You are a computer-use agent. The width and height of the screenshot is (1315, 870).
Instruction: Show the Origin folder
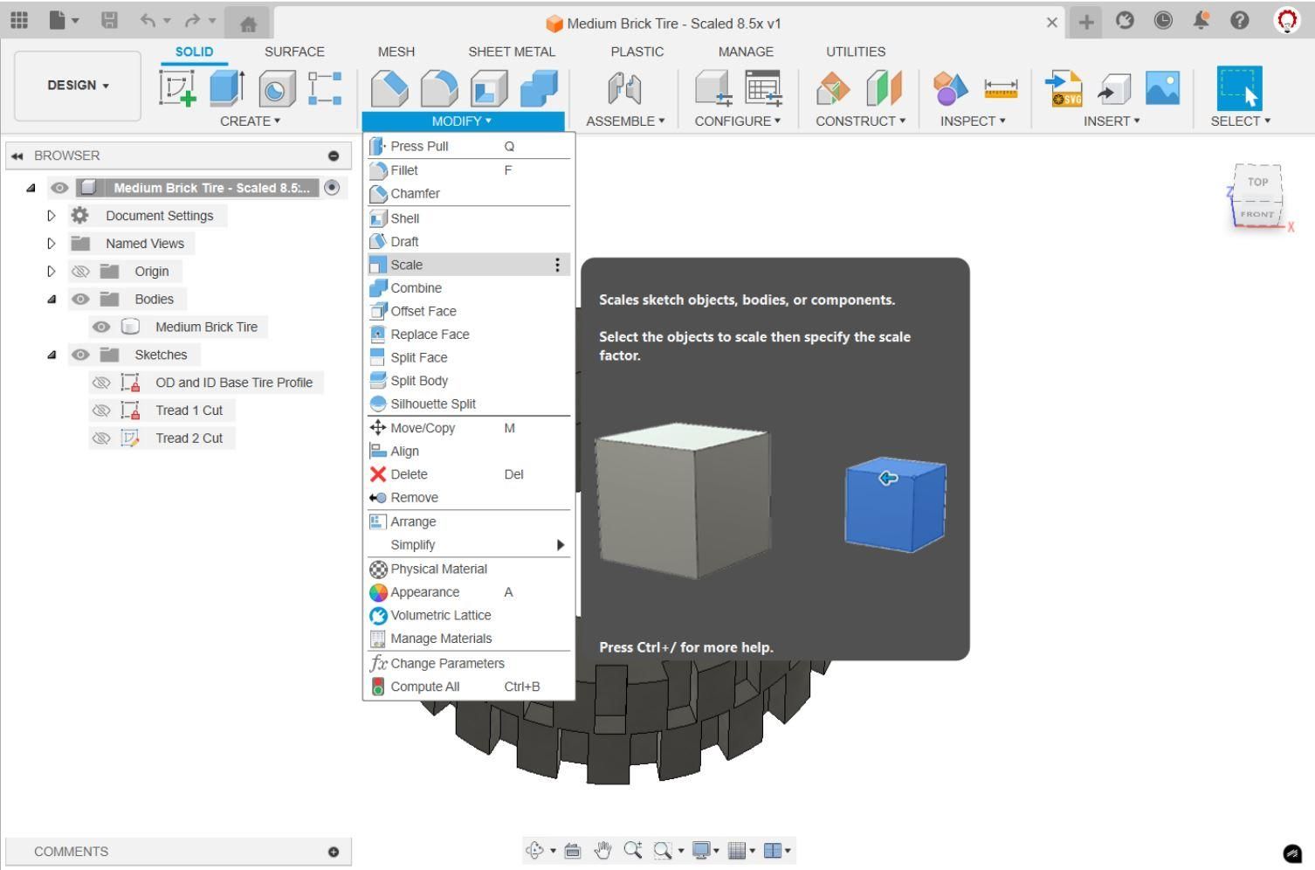click(80, 272)
